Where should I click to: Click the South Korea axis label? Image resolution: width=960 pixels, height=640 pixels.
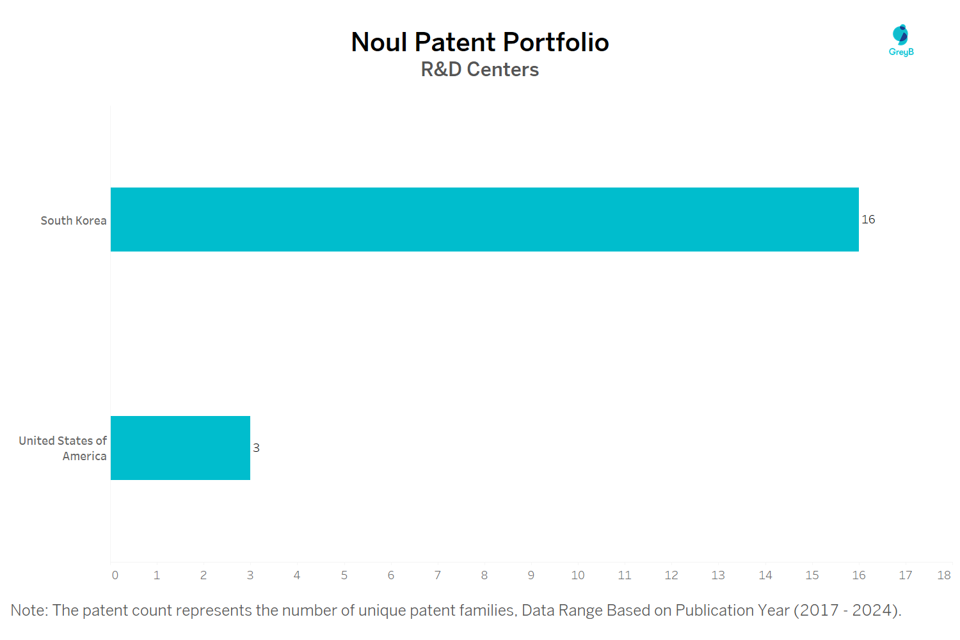pyautogui.click(x=74, y=221)
